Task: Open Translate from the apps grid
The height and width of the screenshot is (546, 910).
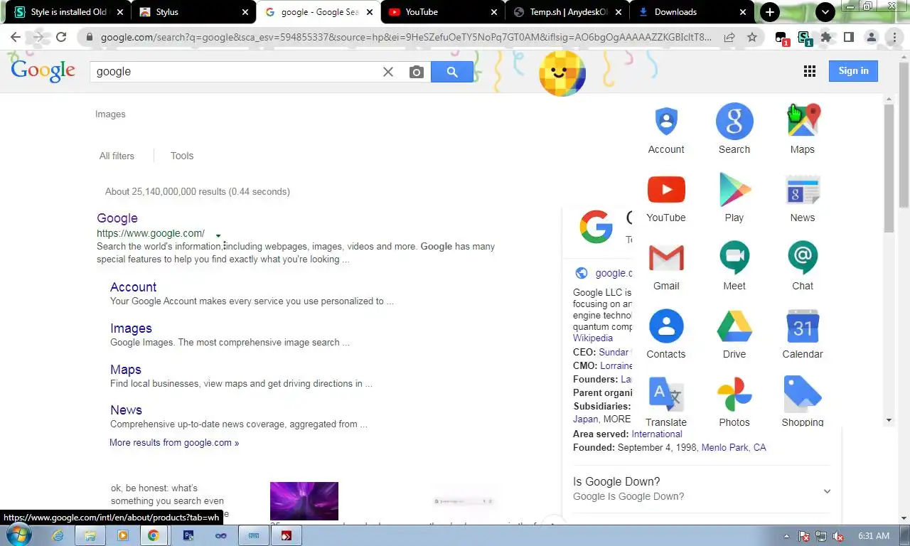Action: point(666,395)
